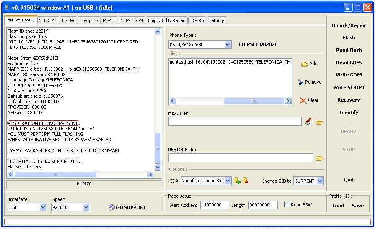Open the Settings tab

click(217, 20)
